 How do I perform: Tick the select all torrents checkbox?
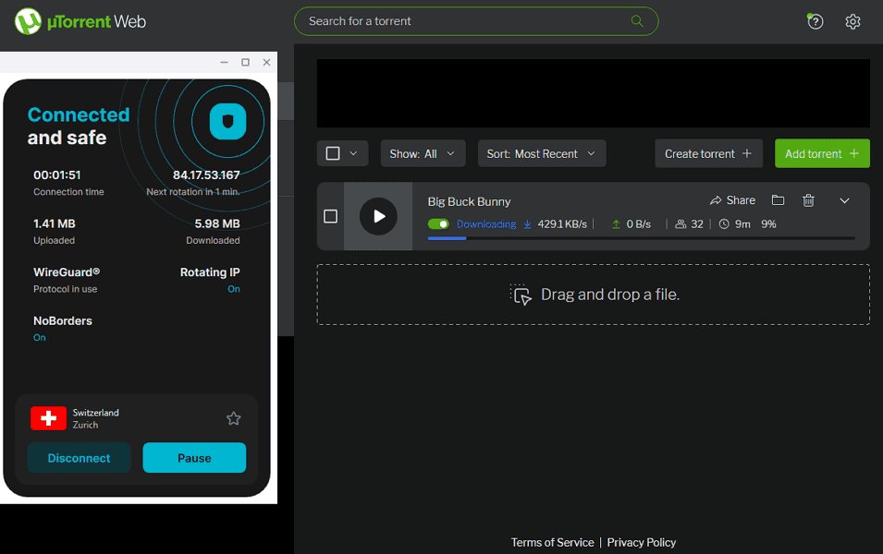pyautogui.click(x=333, y=153)
